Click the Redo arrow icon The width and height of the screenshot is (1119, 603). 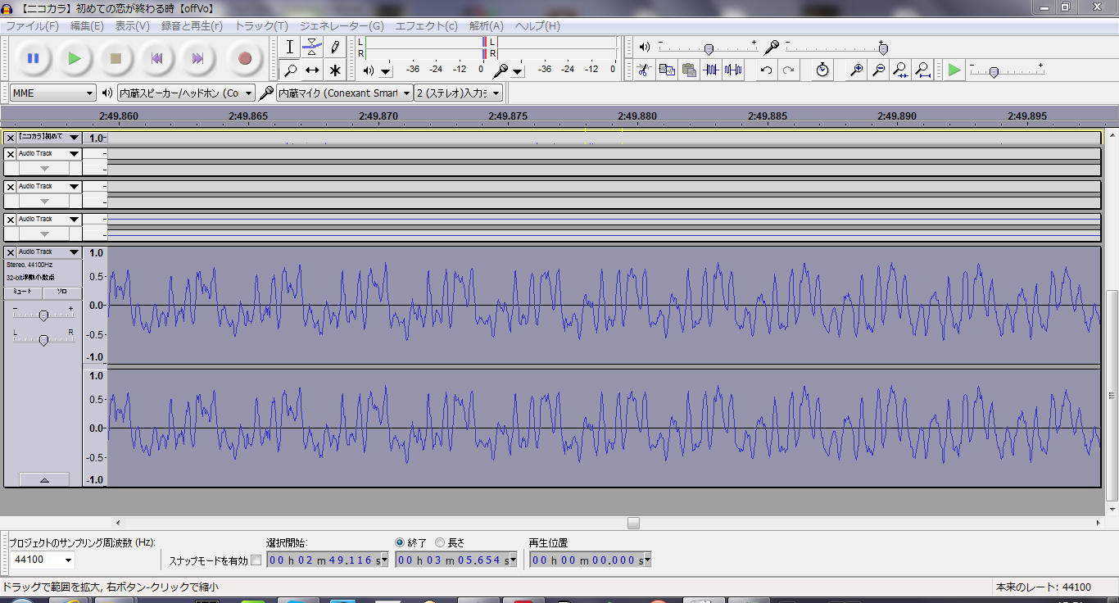(788, 70)
